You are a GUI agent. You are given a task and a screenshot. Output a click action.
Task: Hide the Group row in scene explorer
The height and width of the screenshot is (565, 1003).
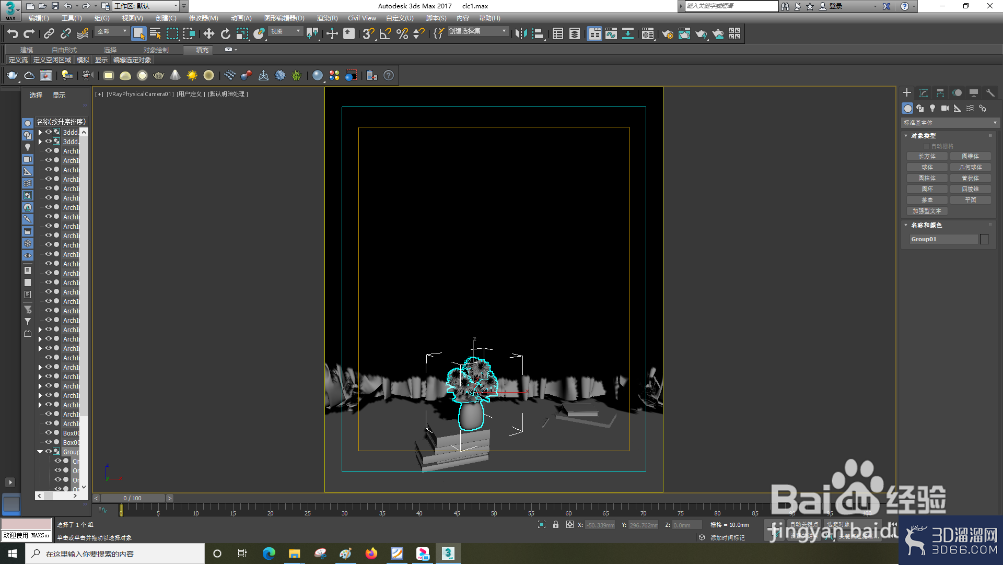coord(48,452)
